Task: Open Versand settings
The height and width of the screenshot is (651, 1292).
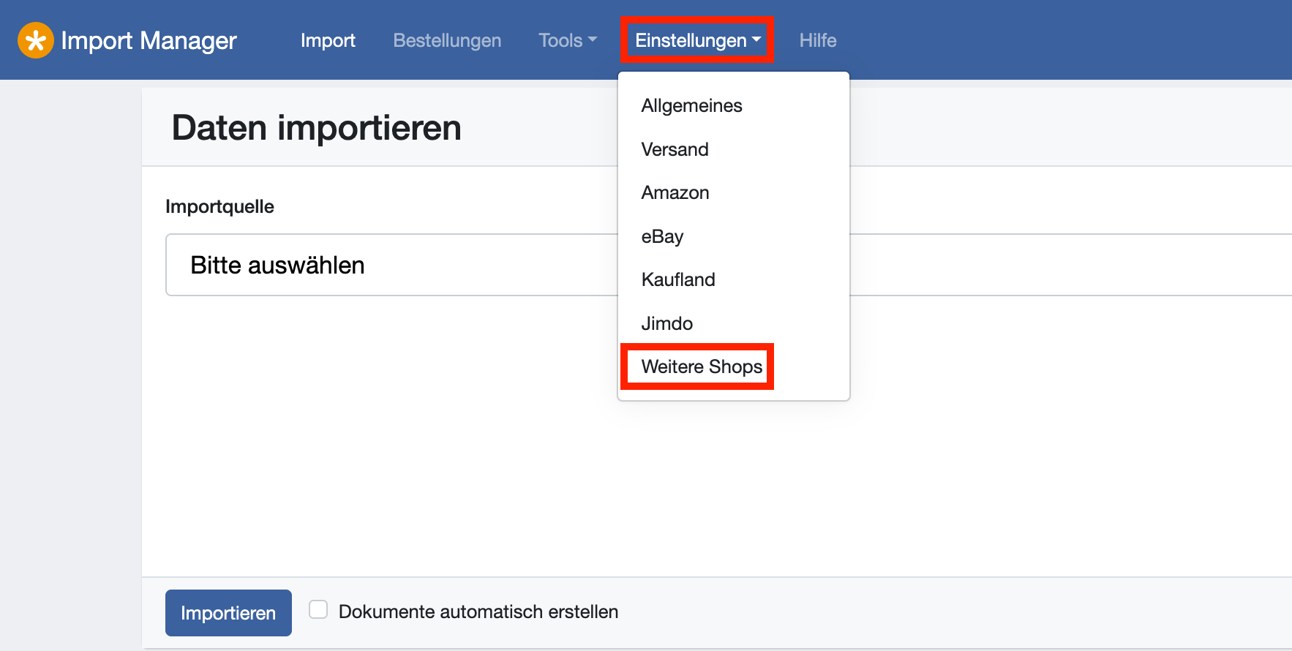Action: pyautogui.click(x=675, y=149)
